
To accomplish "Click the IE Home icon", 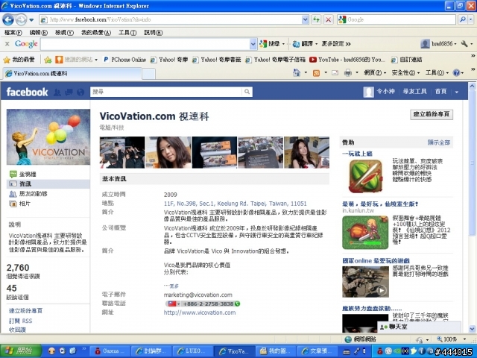I will tap(297, 73).
